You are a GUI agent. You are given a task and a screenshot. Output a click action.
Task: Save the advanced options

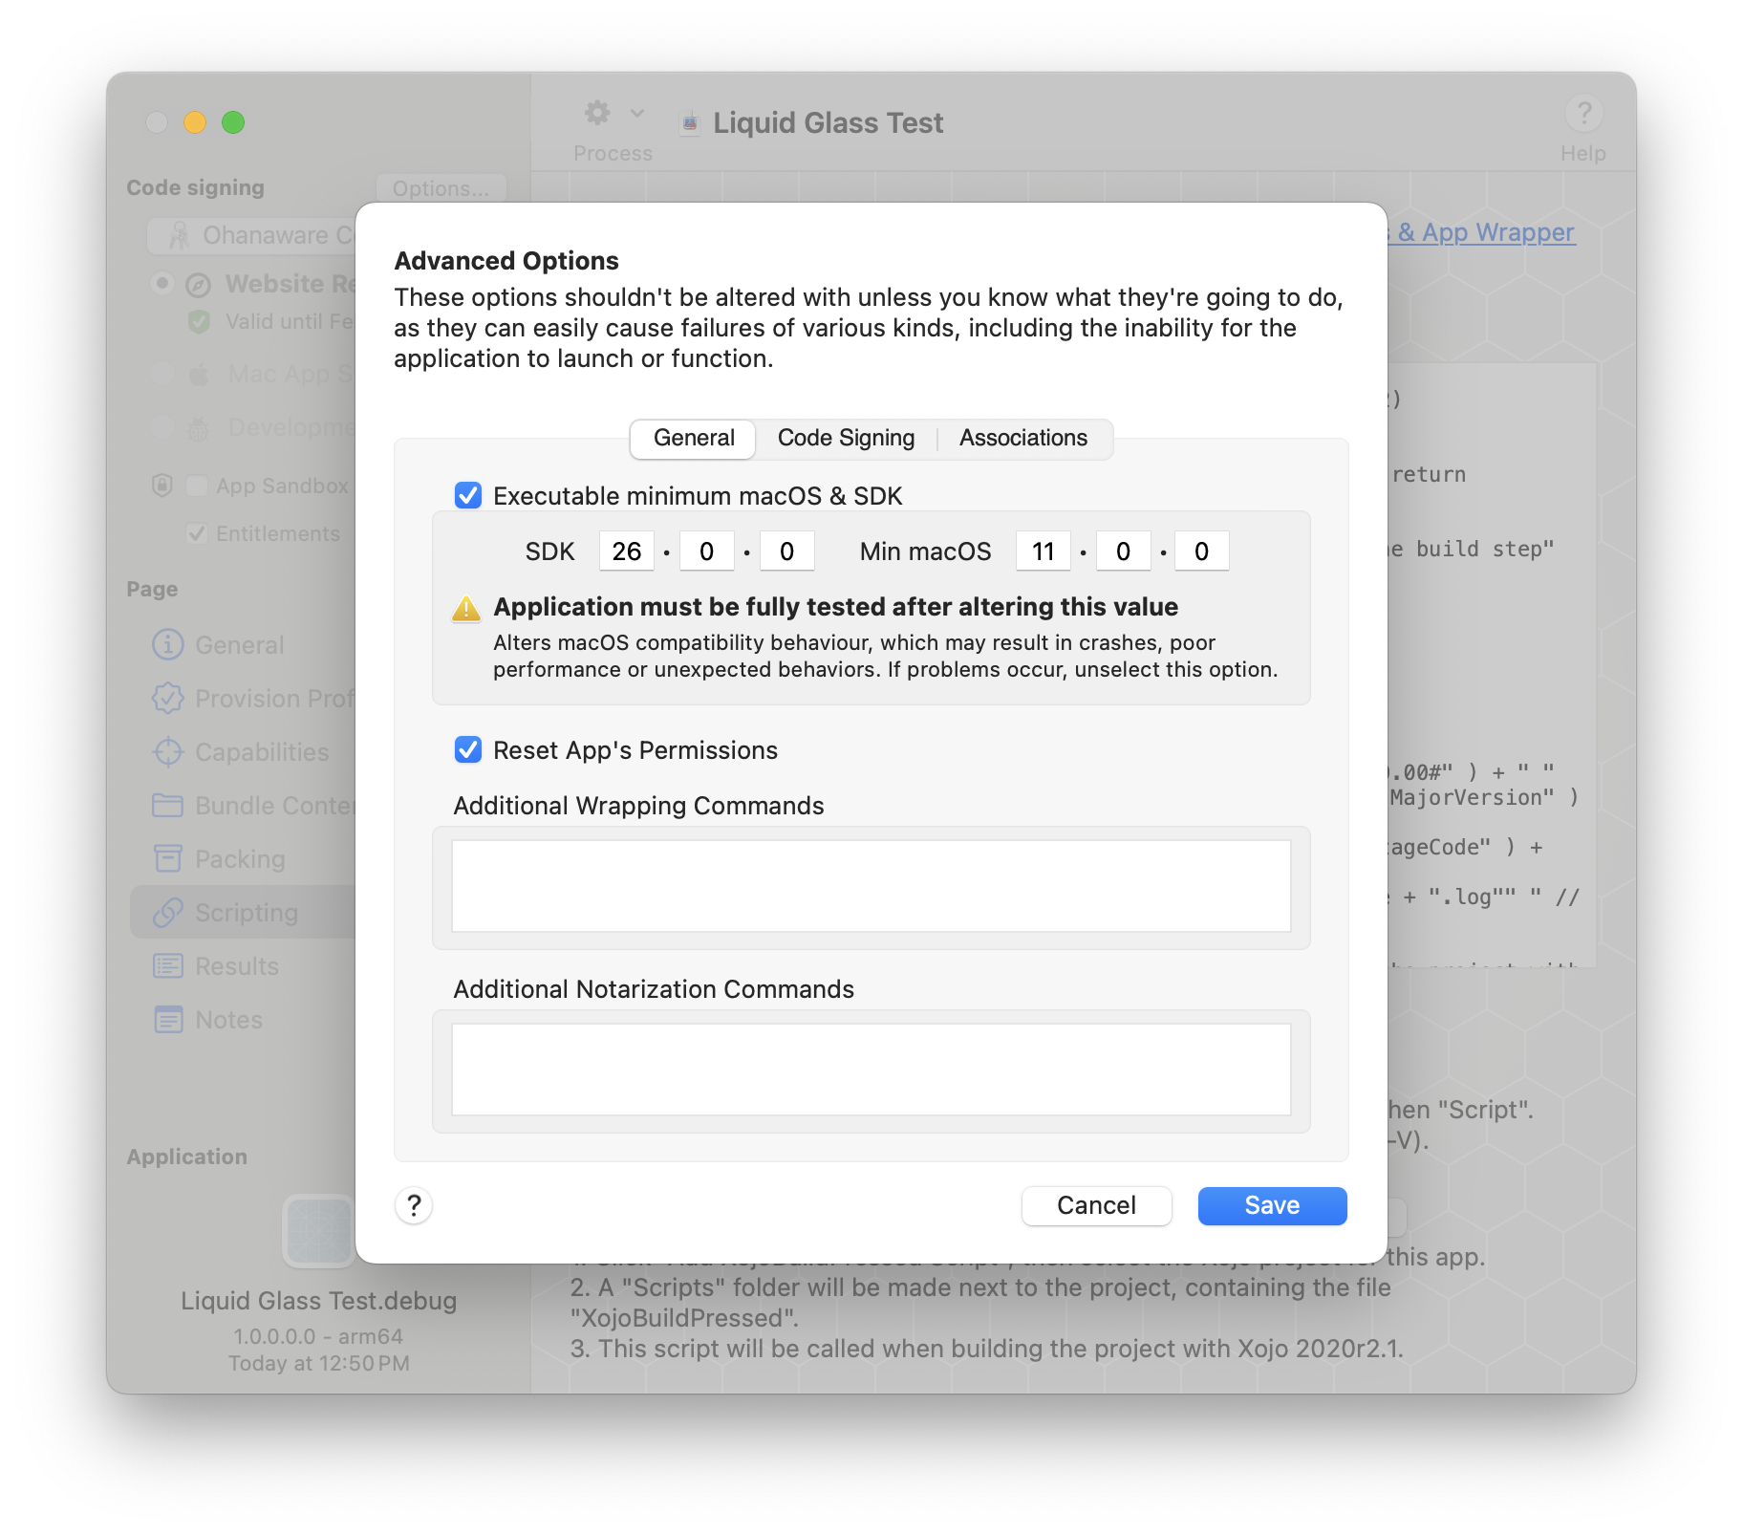pos(1272,1205)
